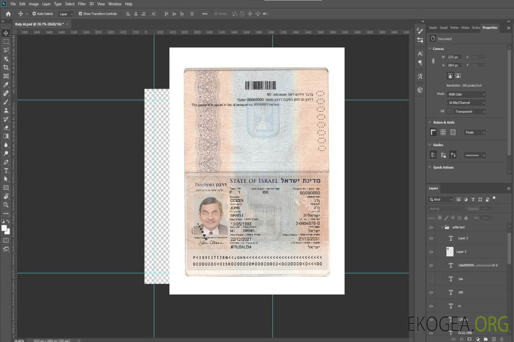This screenshot has height=342, width=514.
Task: Select the Gradient tool
Action: pyautogui.click(x=6, y=136)
